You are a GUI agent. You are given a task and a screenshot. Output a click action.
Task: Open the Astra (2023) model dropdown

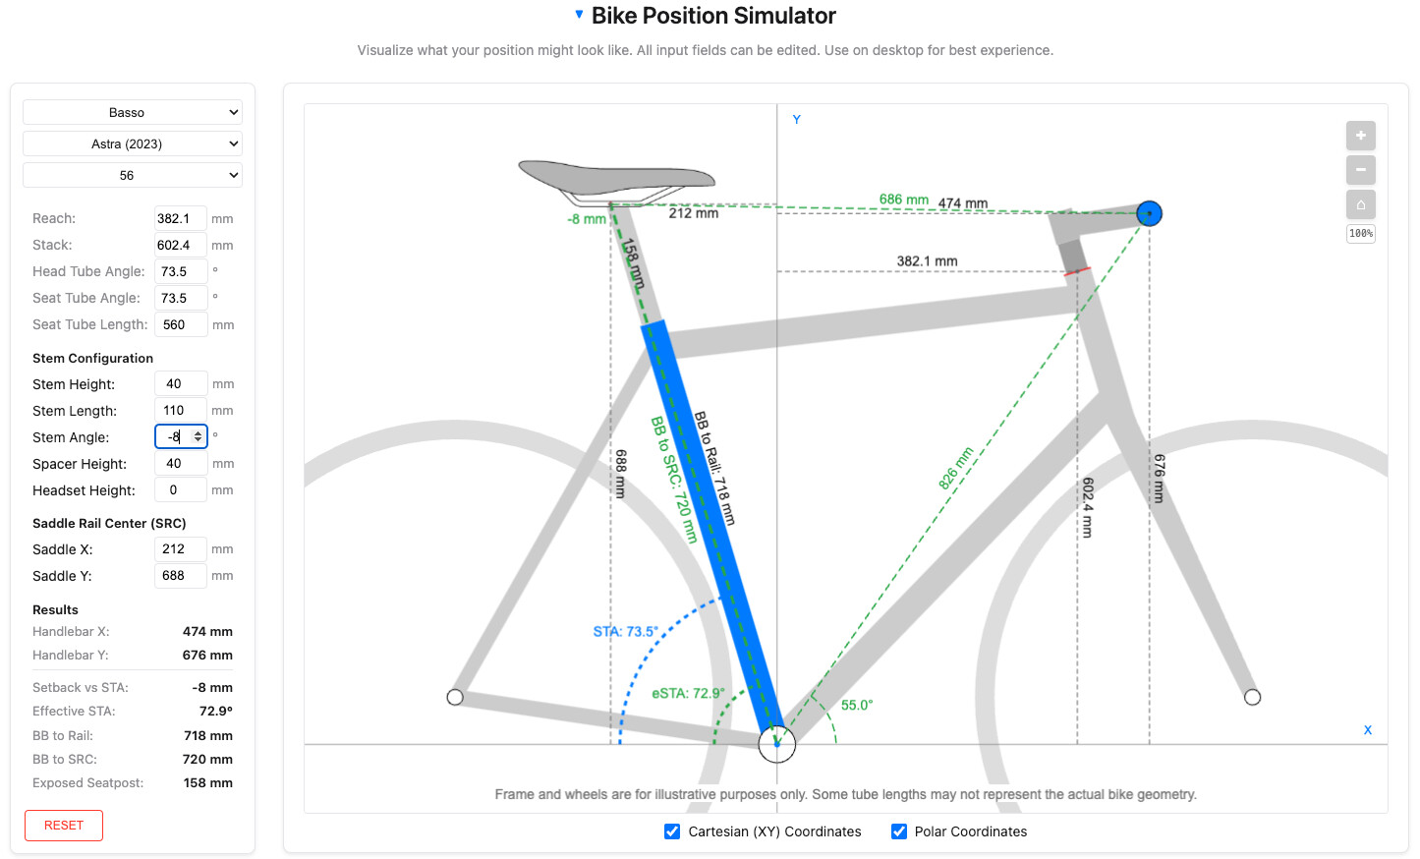[x=133, y=144]
